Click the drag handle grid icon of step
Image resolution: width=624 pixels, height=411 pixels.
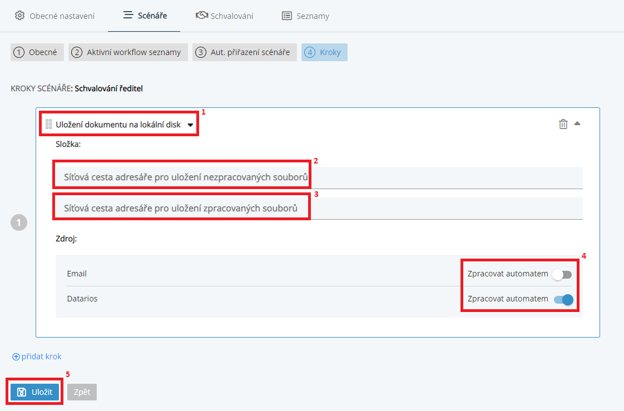pos(48,125)
